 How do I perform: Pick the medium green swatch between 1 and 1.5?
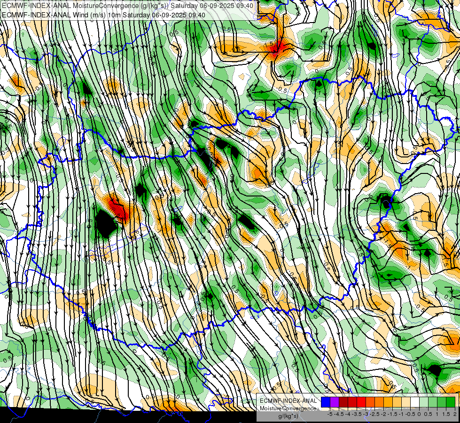[441, 402]
